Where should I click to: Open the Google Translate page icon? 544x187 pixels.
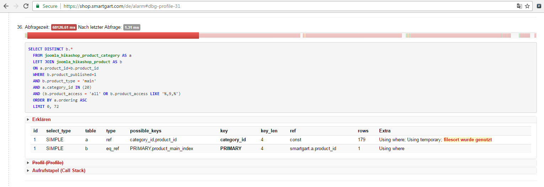pyautogui.click(x=519, y=6)
